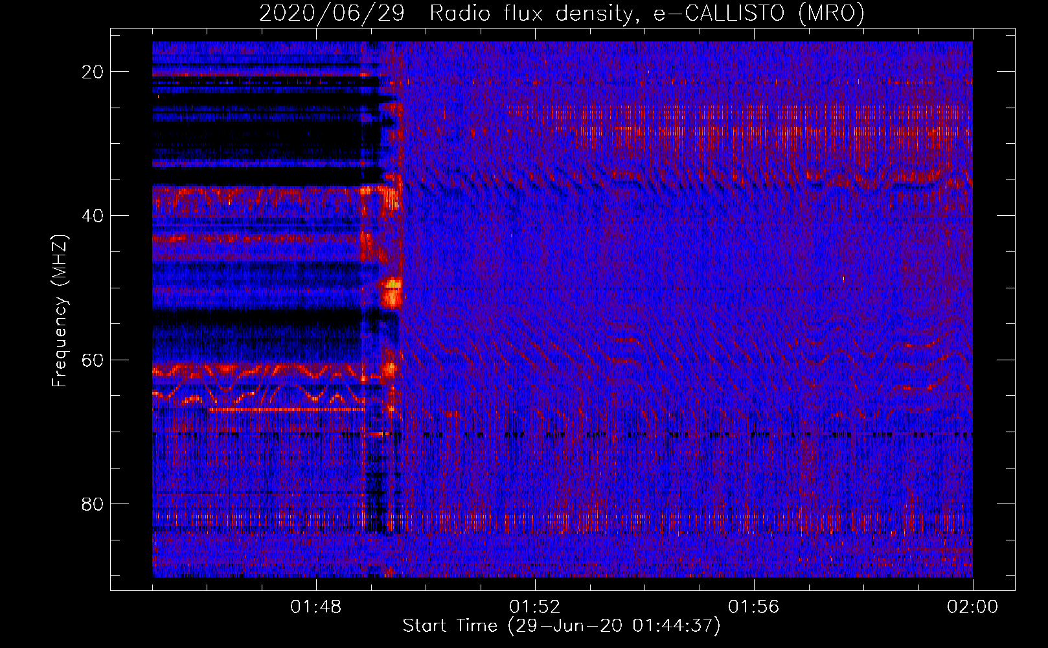
Task: Click the time tick label '01:48'
Action: pos(316,607)
